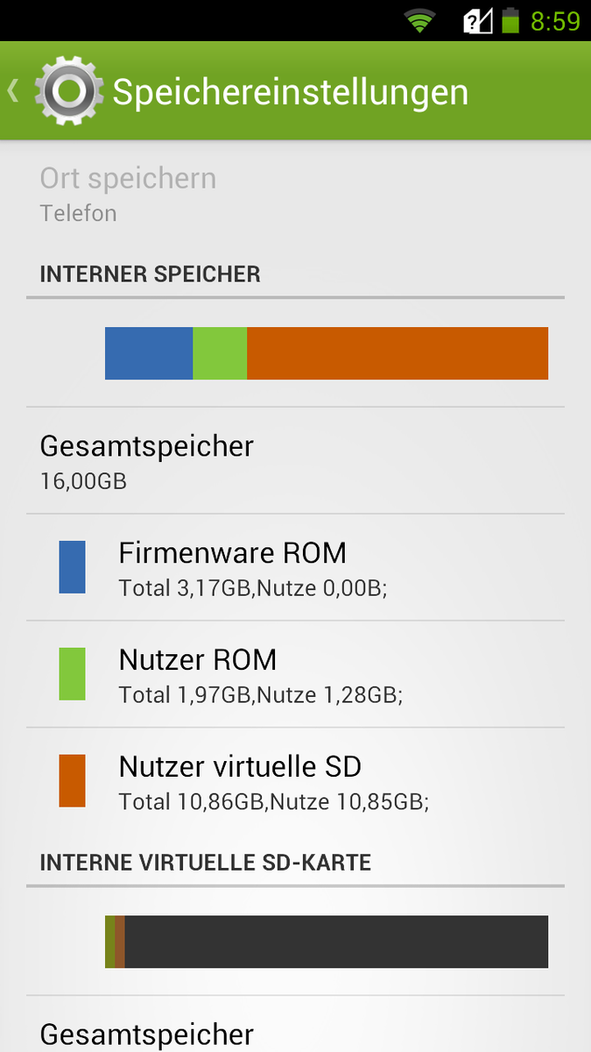The width and height of the screenshot is (591, 1052).
Task: Tap green Nutzer ROM color square
Action: [72, 674]
